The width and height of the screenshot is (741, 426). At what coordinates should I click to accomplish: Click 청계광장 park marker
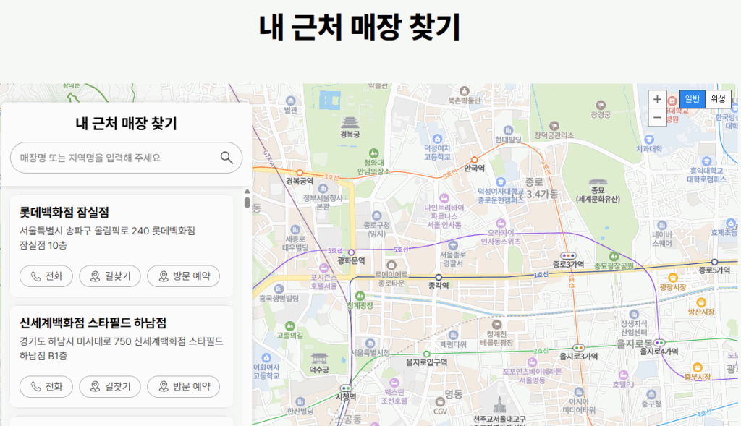pyautogui.click(x=360, y=296)
